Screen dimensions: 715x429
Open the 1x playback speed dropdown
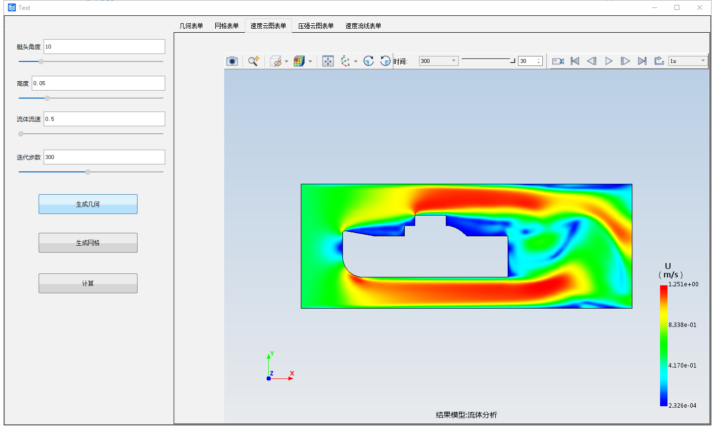[x=688, y=61]
